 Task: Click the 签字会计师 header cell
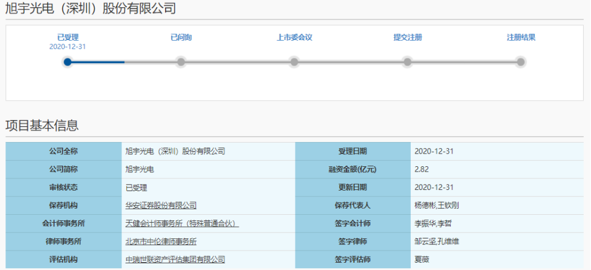(353, 224)
